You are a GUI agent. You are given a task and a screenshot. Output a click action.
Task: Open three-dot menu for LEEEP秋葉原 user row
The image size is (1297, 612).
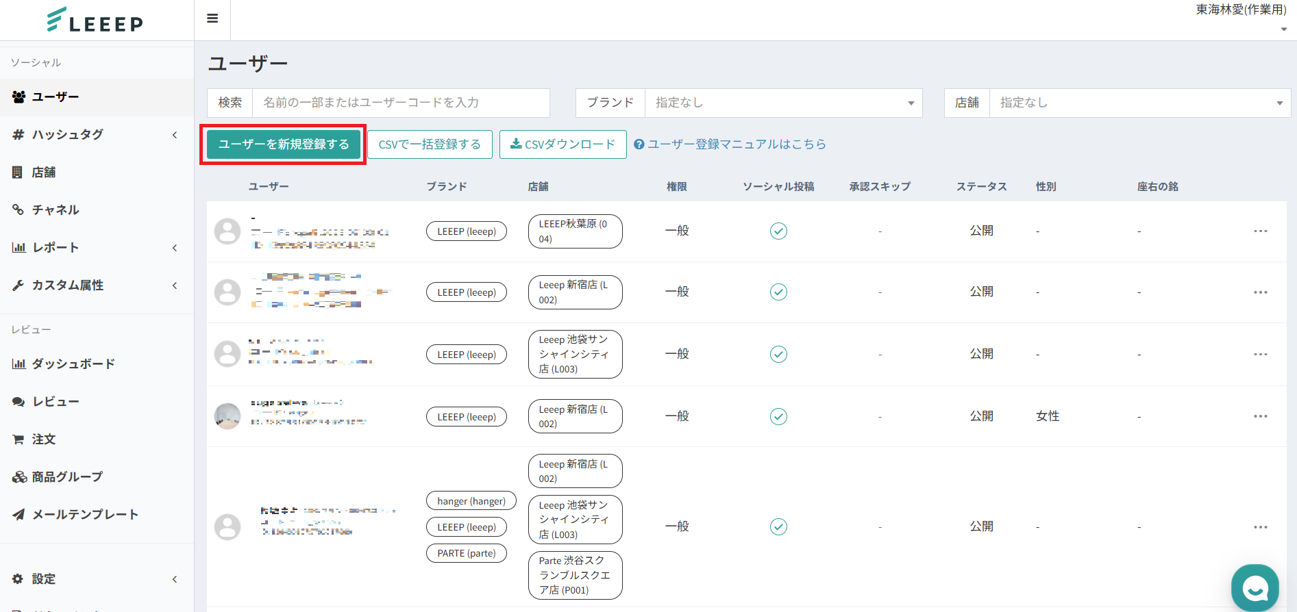1260,231
